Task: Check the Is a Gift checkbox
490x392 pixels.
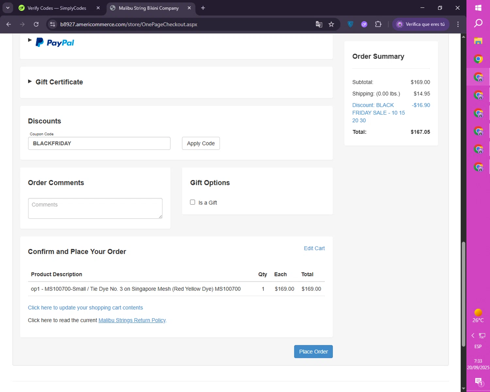Action: tap(192, 202)
